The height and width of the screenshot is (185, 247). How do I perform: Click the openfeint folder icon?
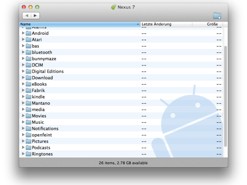point(28,135)
